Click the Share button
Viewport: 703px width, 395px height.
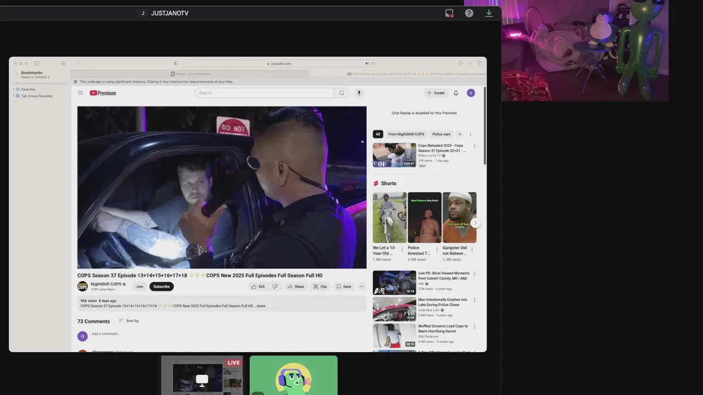295,286
